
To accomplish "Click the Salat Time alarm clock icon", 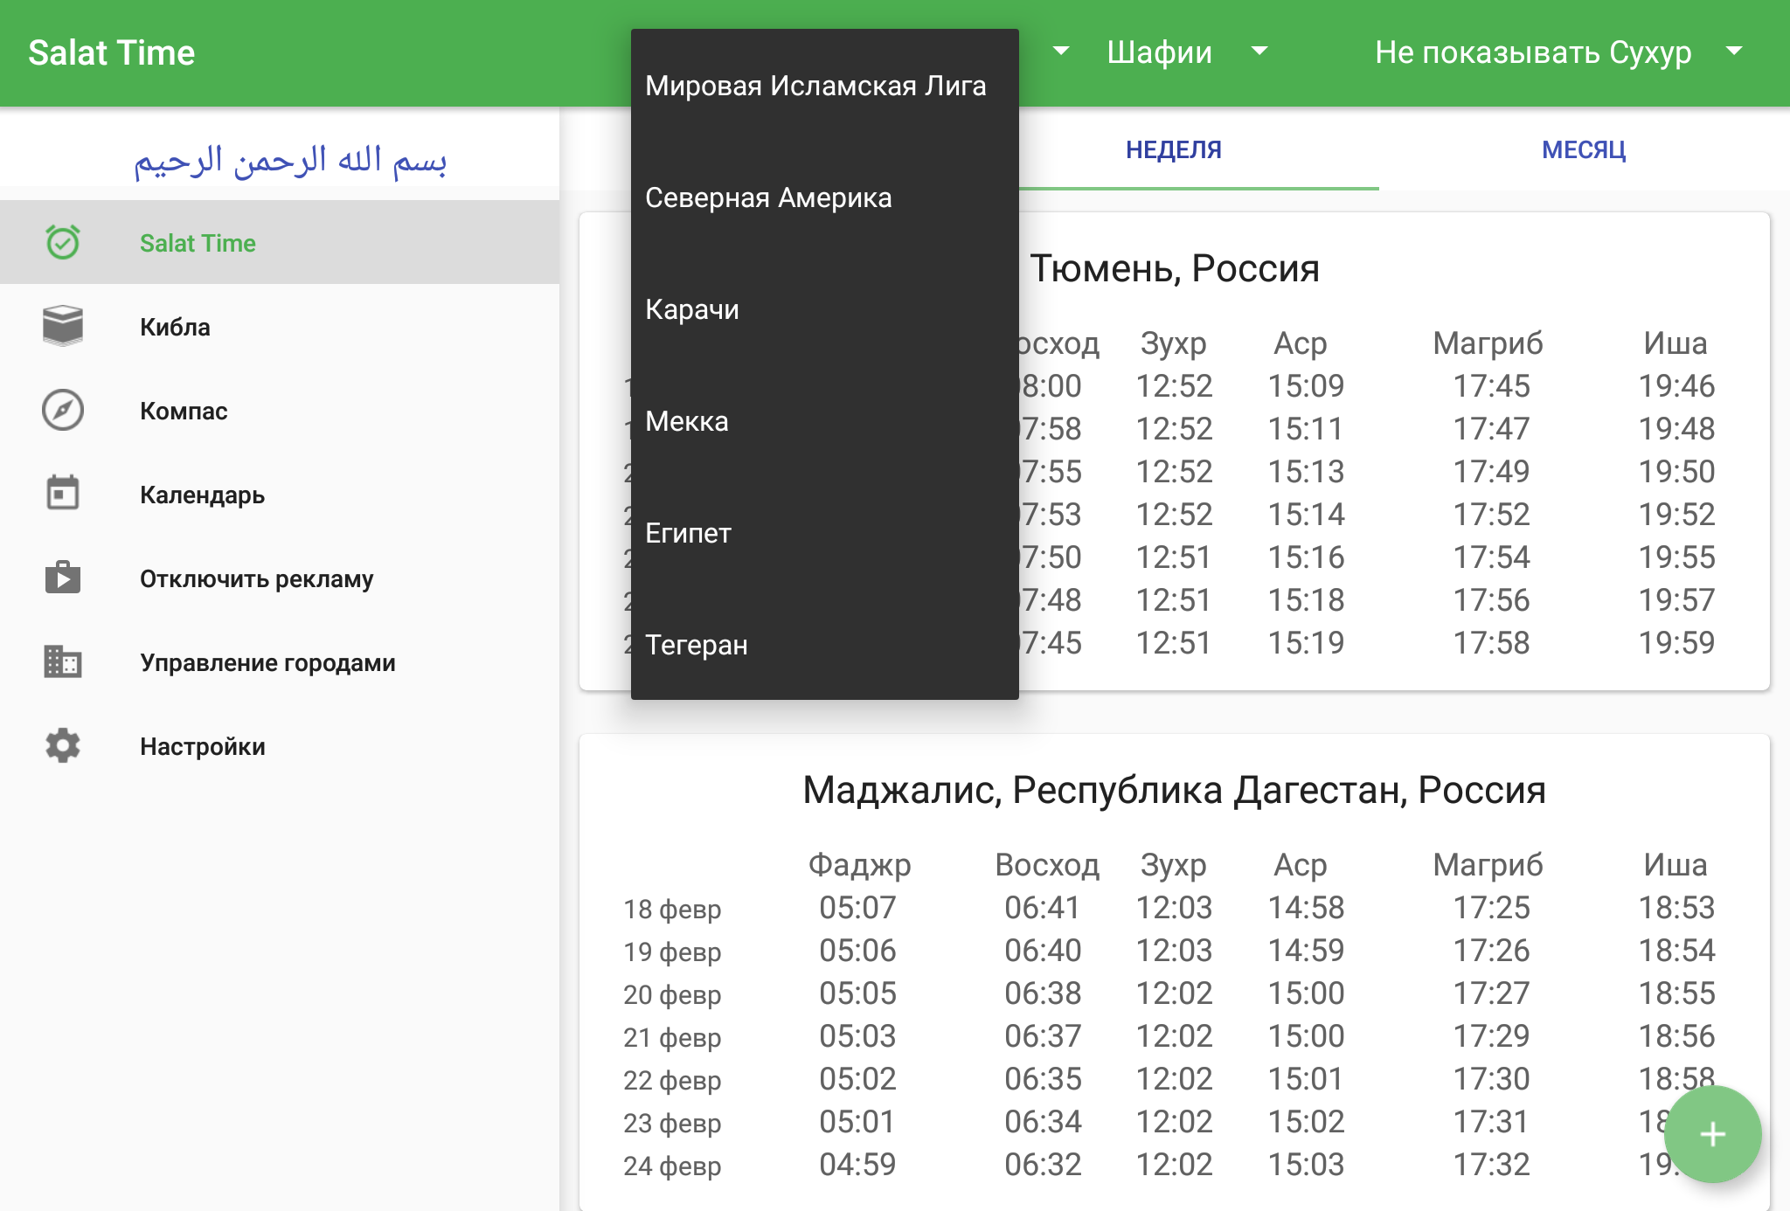I will (63, 242).
